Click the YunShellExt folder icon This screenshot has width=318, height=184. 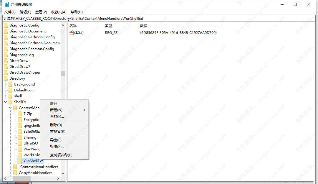[20, 161]
